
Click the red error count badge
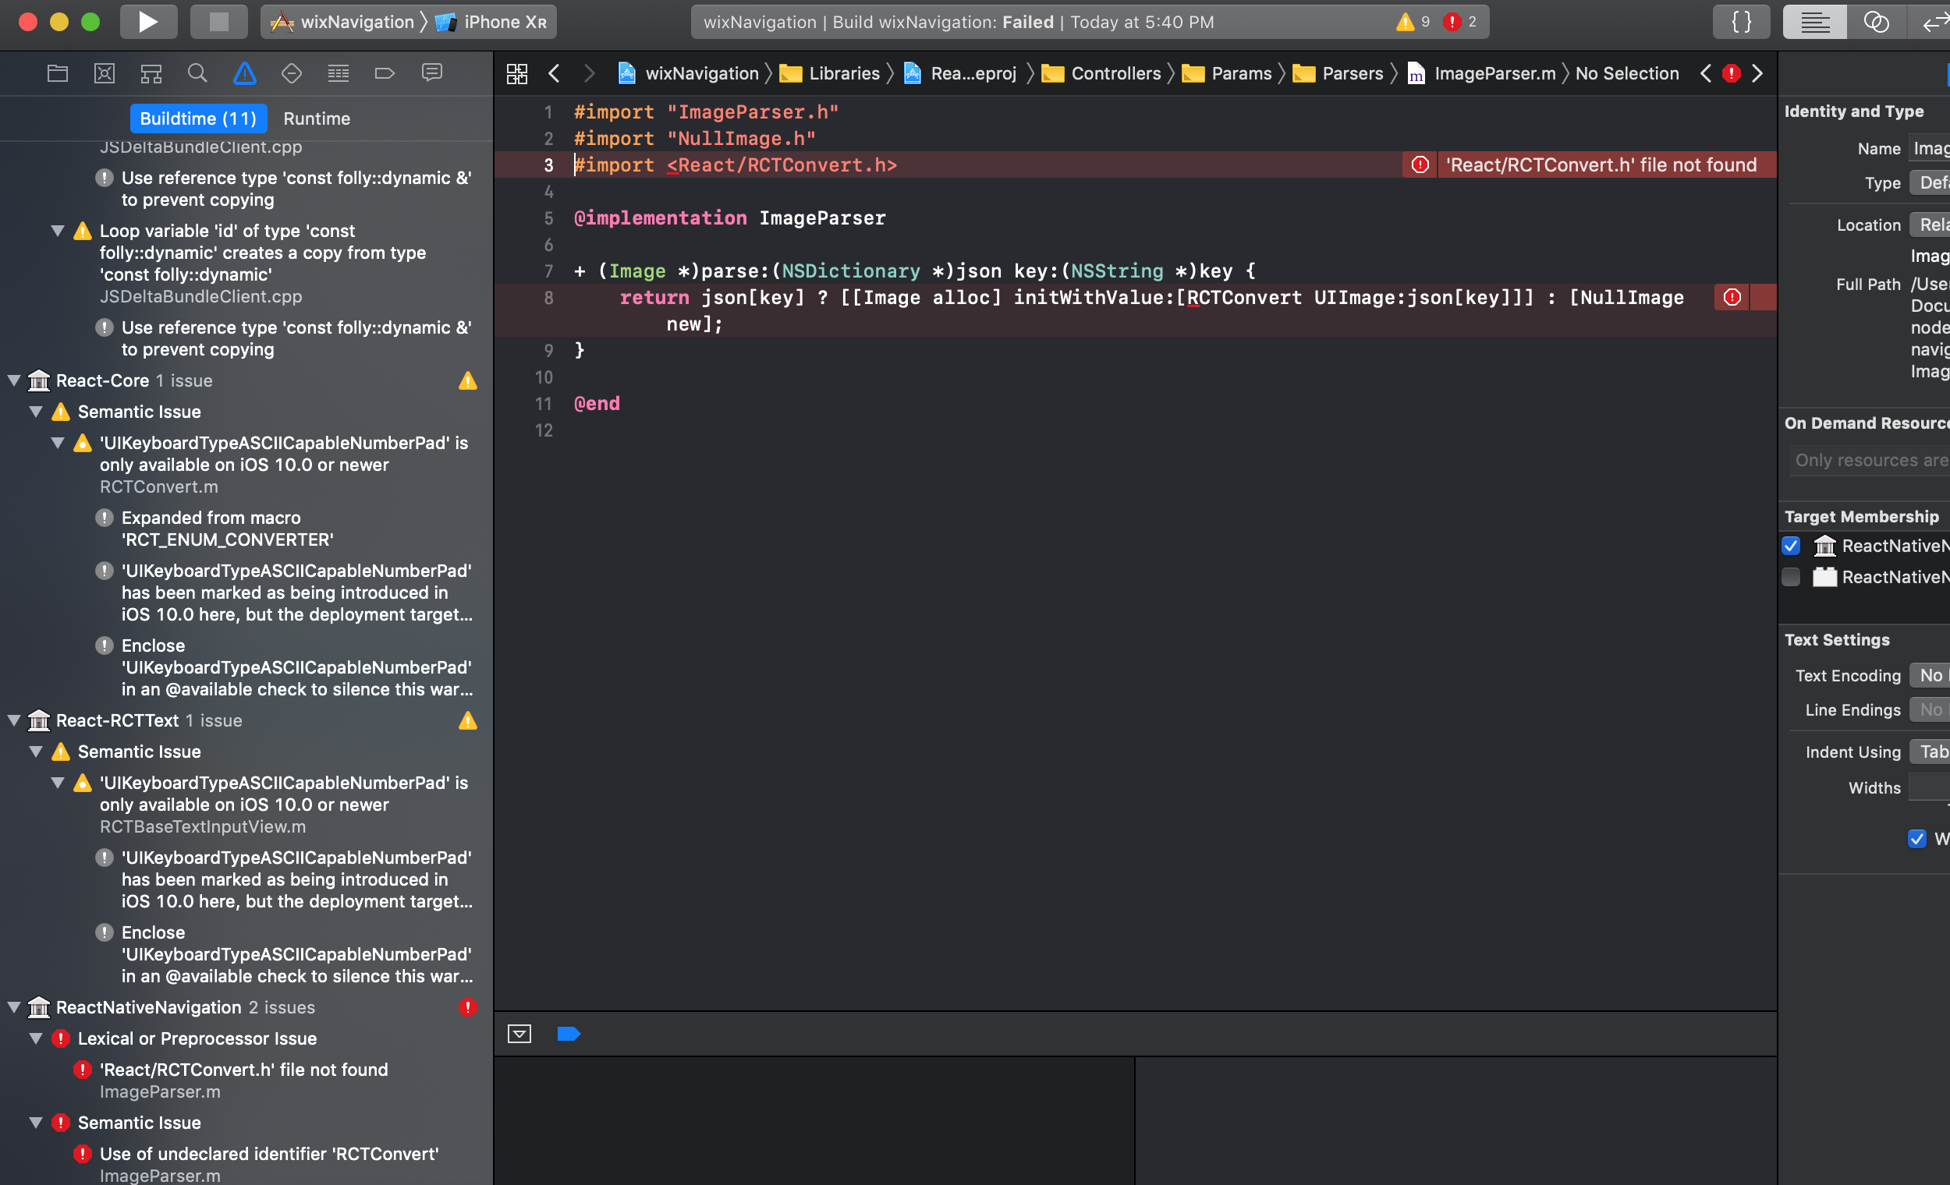(1460, 21)
